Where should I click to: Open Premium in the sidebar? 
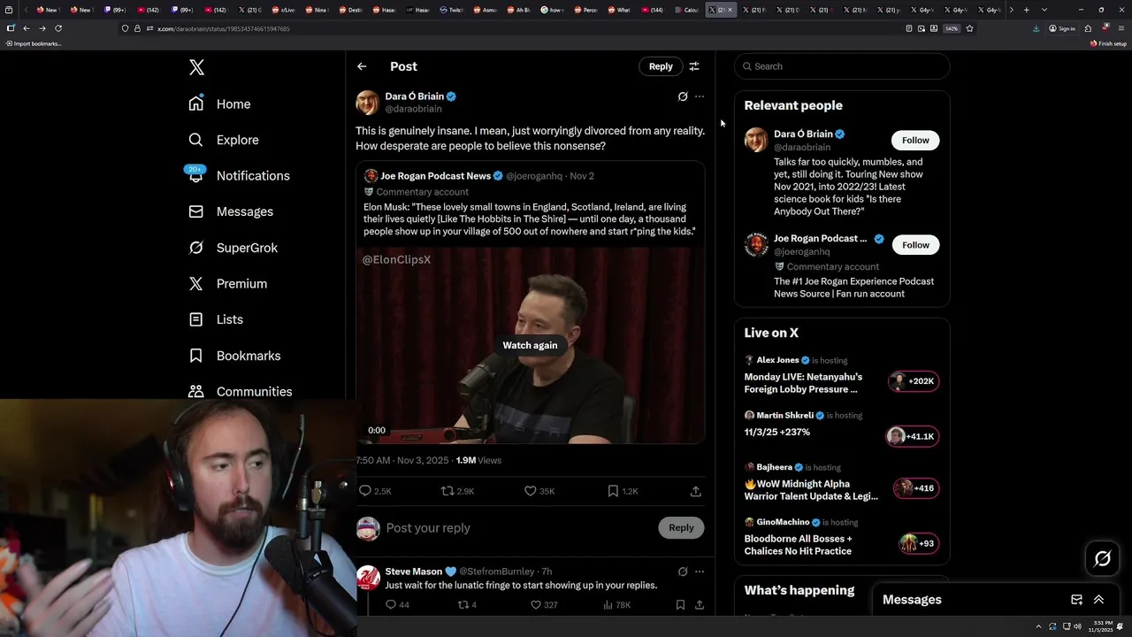point(227,283)
